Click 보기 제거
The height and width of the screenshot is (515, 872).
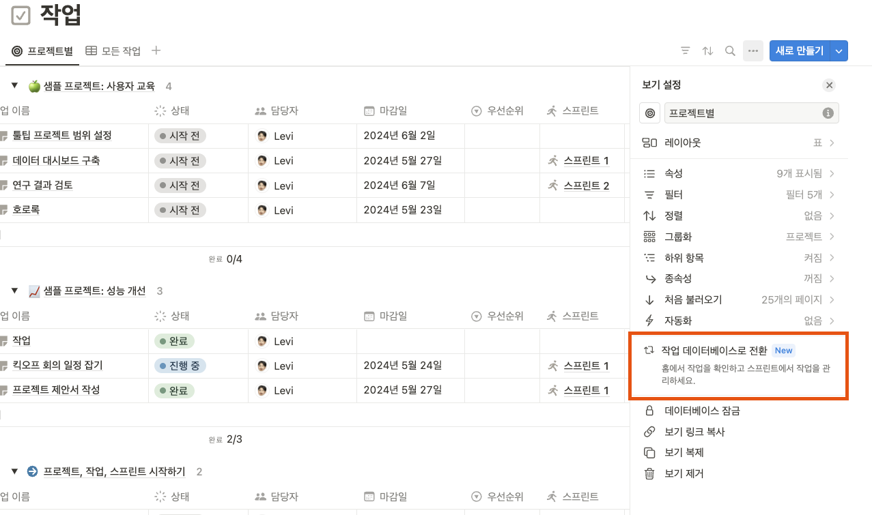pos(739,474)
